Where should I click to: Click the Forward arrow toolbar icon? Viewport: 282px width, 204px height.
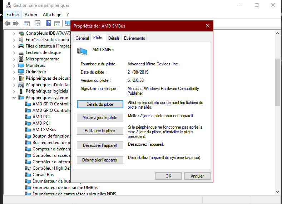click(x=16, y=23)
